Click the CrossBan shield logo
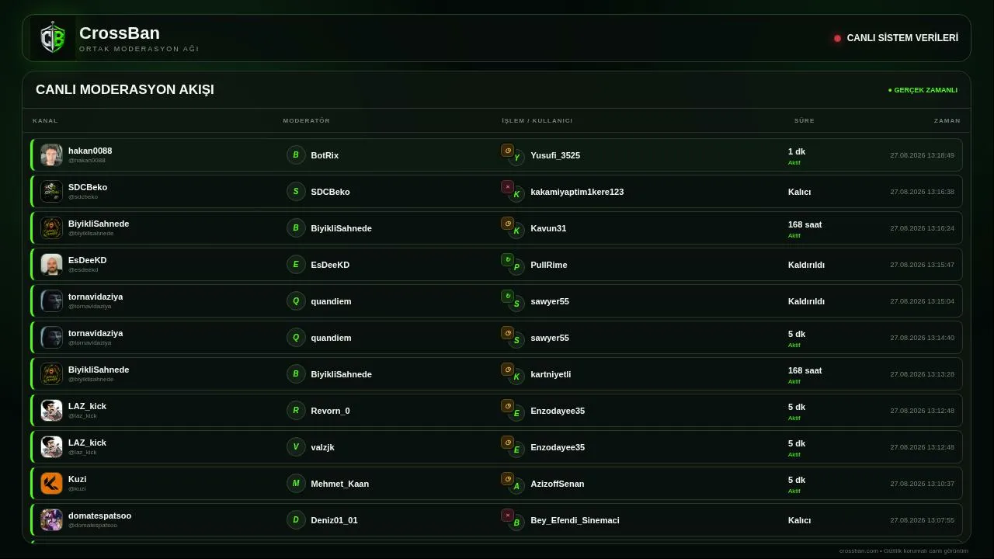The image size is (994, 559). pyautogui.click(x=53, y=38)
